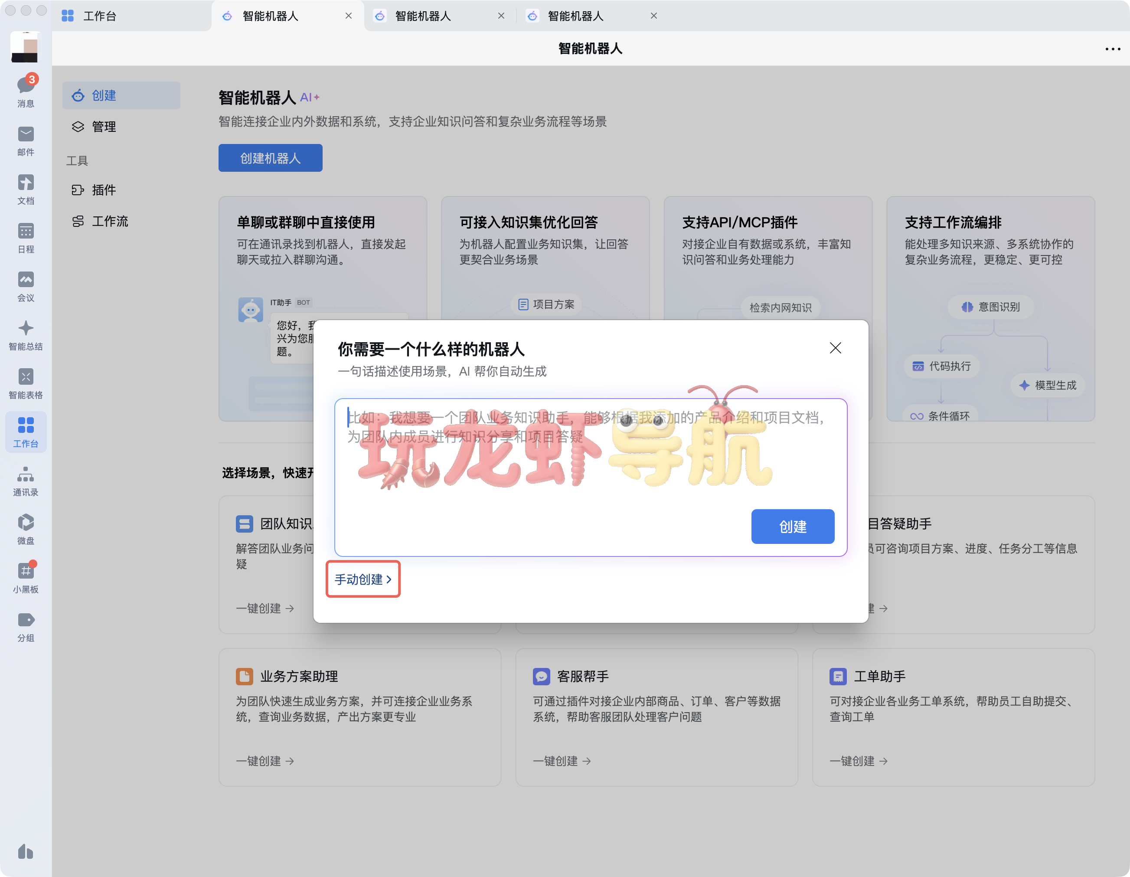
Task: Switch to the third 智能机器人 tab
Action: 592,16
